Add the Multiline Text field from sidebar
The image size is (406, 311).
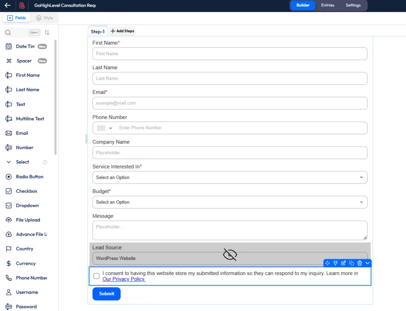pyautogui.click(x=25, y=119)
